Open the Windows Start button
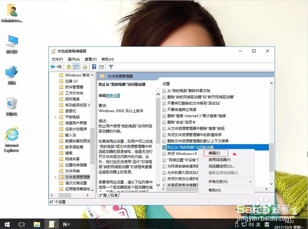 click(7, 224)
